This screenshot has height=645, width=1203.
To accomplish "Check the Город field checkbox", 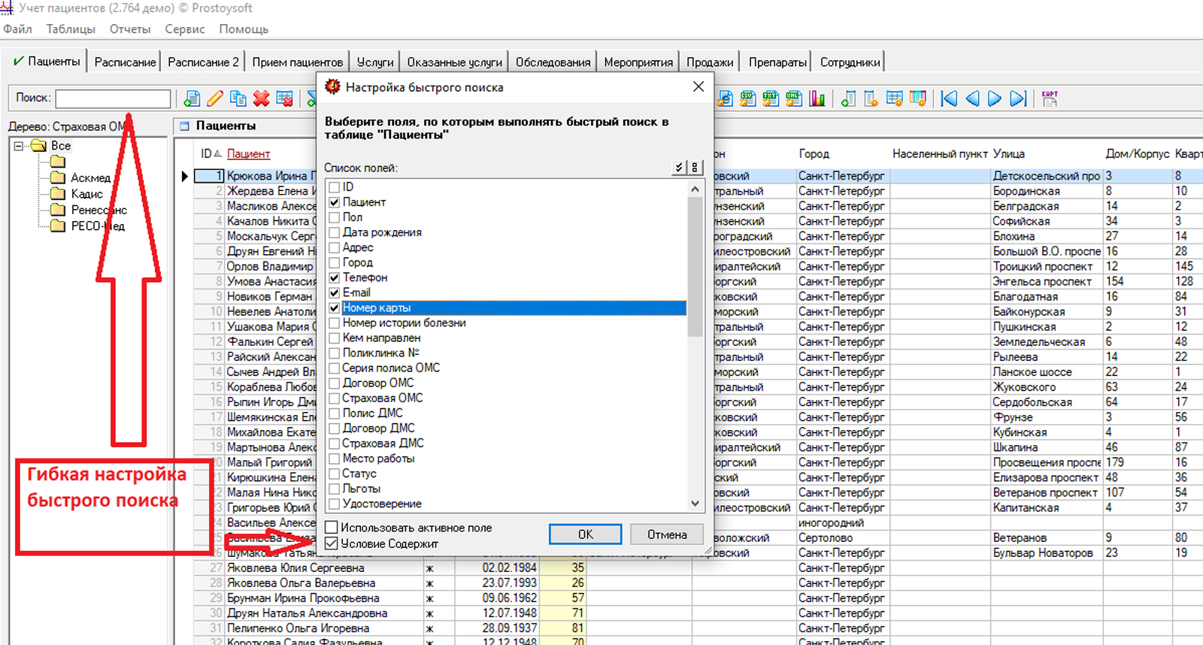I will click(x=335, y=262).
